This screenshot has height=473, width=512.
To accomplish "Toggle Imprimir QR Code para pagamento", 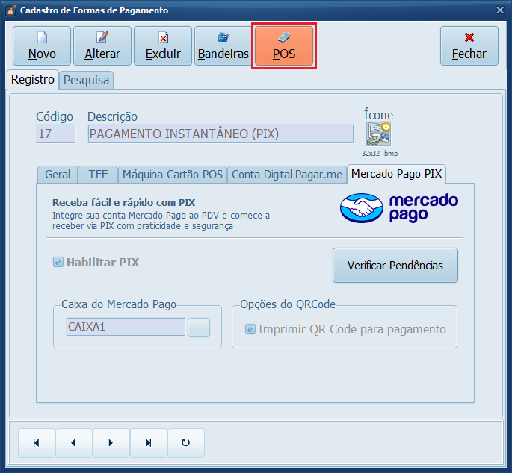I will tap(250, 329).
